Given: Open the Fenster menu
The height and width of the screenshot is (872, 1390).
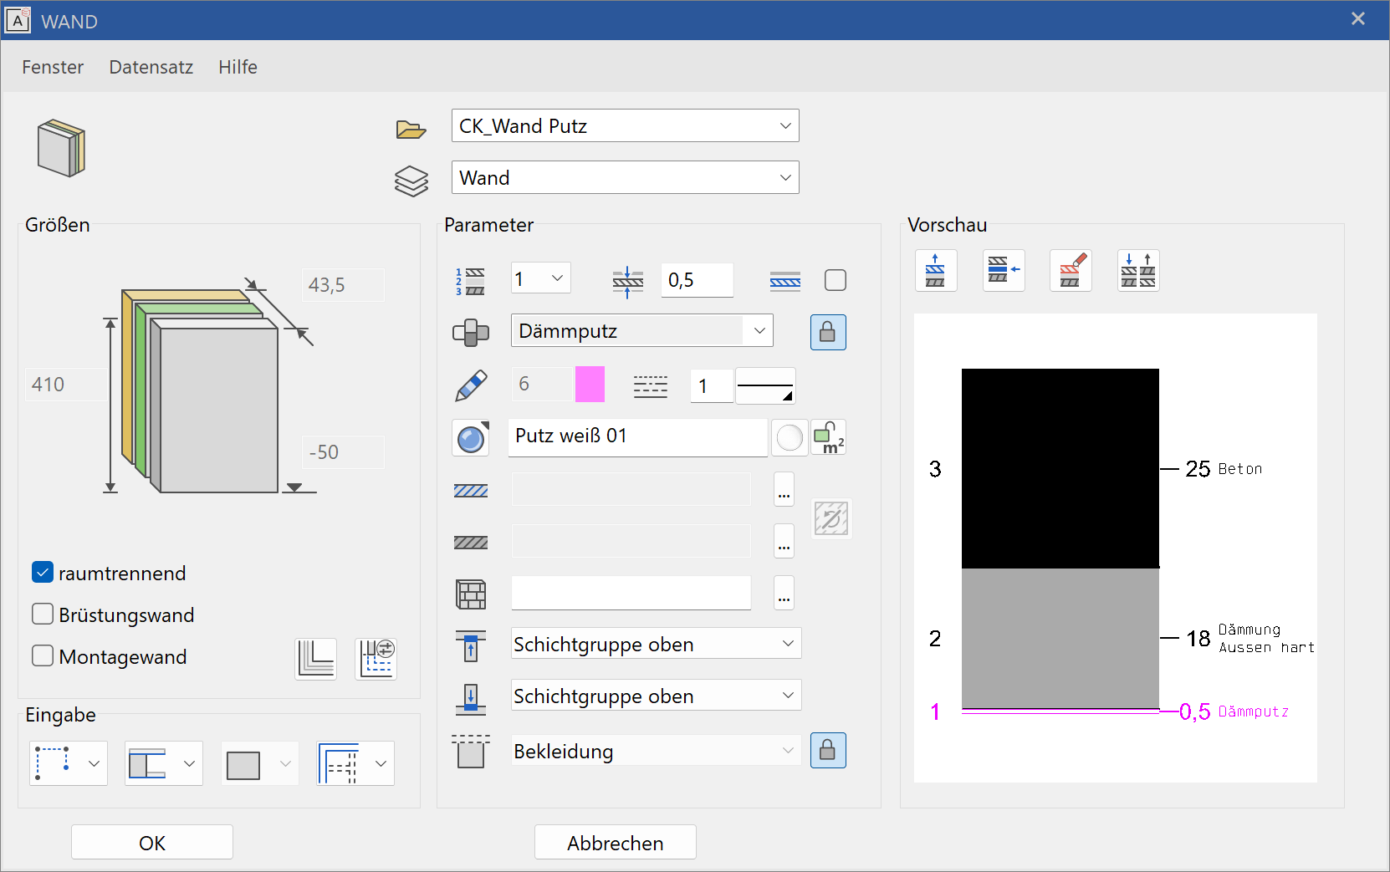Looking at the screenshot, I should pos(53,67).
